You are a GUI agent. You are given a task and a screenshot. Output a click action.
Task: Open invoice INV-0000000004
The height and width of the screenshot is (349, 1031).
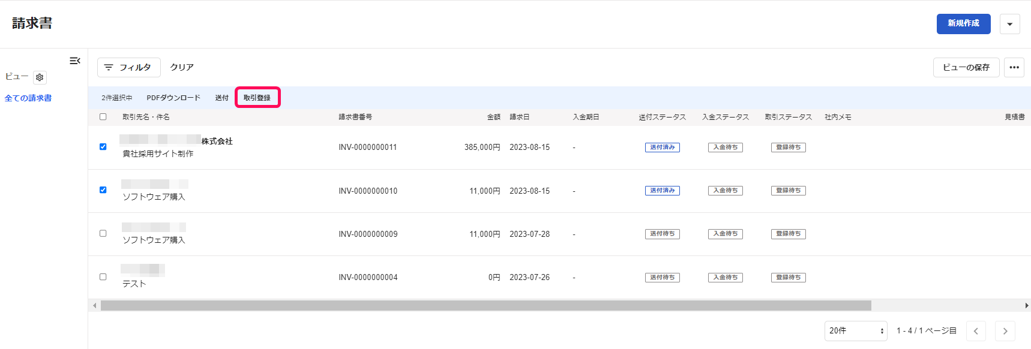[368, 277]
